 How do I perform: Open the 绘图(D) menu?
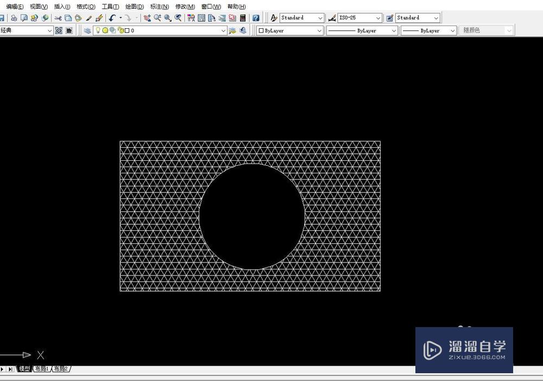tap(134, 7)
